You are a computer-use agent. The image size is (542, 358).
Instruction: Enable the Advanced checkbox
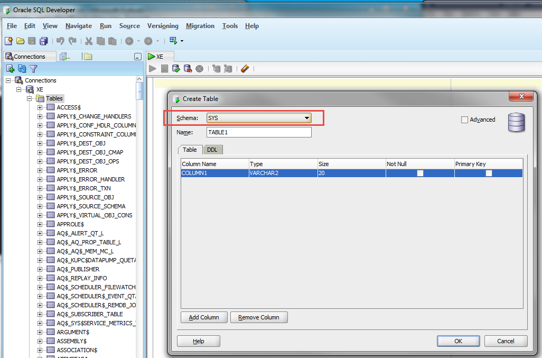tap(464, 120)
